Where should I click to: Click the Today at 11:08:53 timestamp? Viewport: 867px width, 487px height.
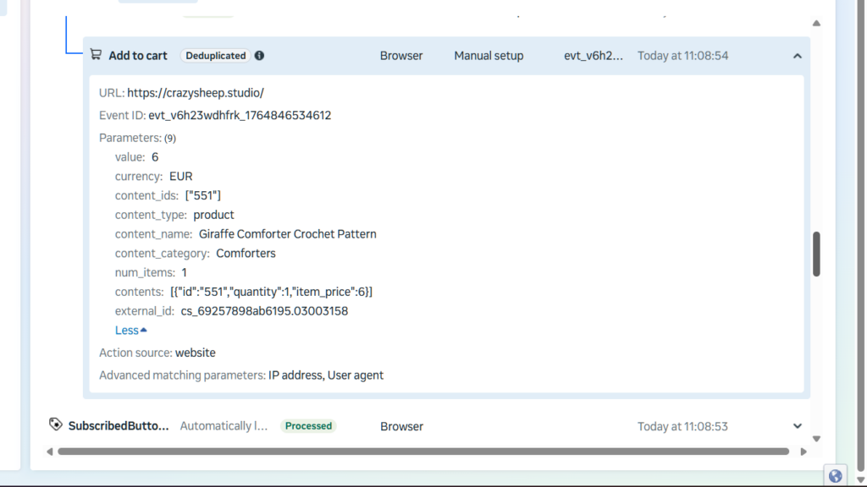682,426
